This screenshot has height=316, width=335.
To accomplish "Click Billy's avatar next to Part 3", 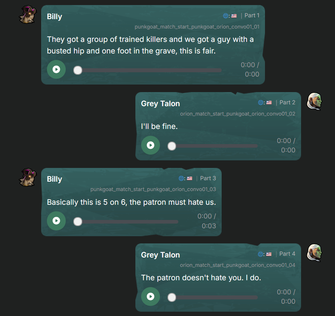I will [x=29, y=177].
